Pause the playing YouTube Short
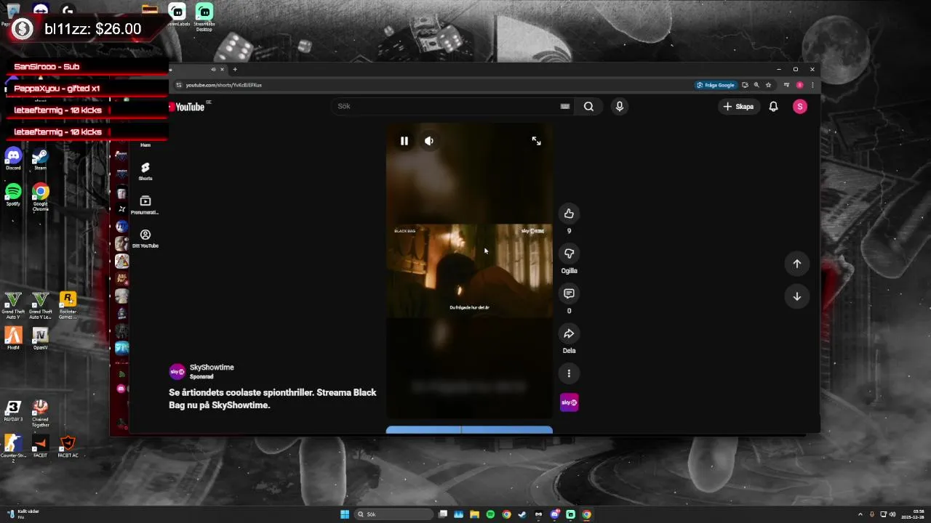Image resolution: width=931 pixels, height=523 pixels. pos(404,141)
